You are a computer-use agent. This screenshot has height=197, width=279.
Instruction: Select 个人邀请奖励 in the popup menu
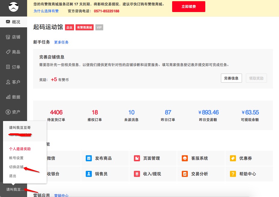tap(20, 149)
